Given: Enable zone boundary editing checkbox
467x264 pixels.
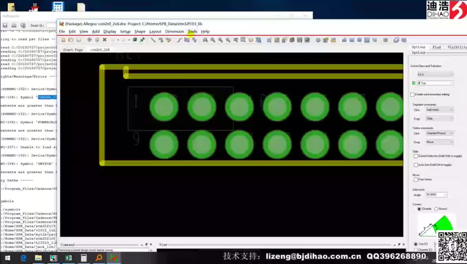Looking at the screenshot, I should [x=412, y=95].
